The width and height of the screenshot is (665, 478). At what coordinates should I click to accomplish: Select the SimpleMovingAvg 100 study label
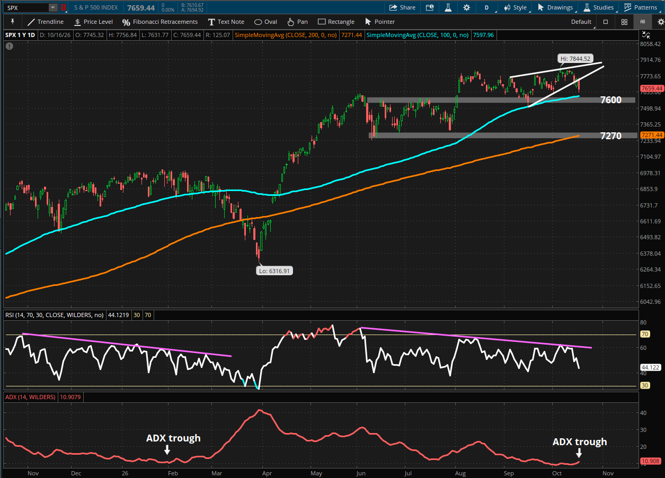(419, 35)
